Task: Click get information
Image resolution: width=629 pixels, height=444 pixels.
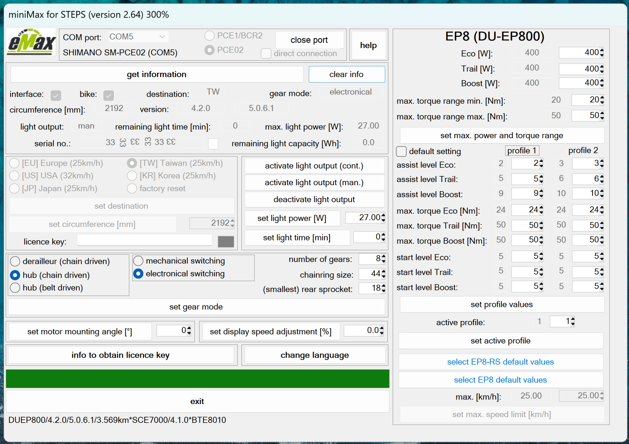Action: [x=156, y=74]
